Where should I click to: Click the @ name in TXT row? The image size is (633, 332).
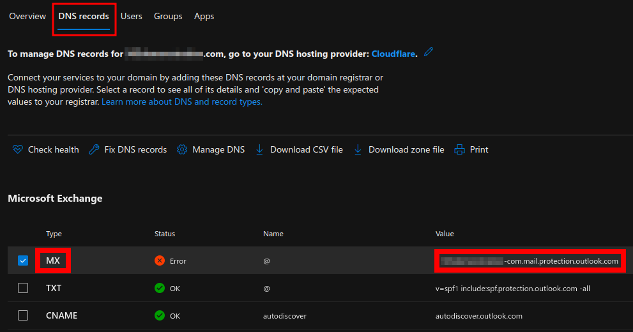tap(266, 289)
